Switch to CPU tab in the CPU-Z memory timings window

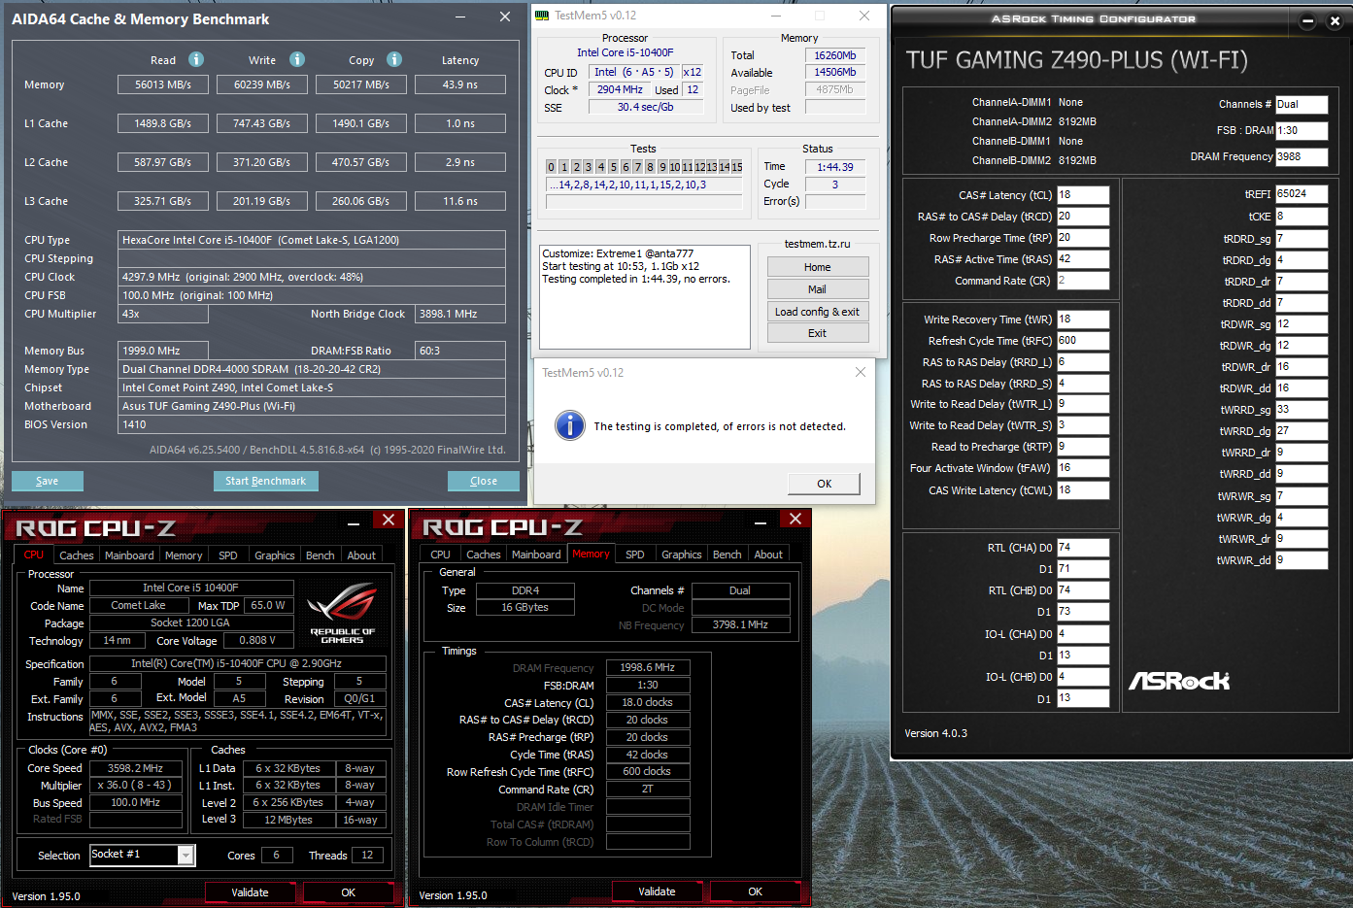[x=440, y=555]
